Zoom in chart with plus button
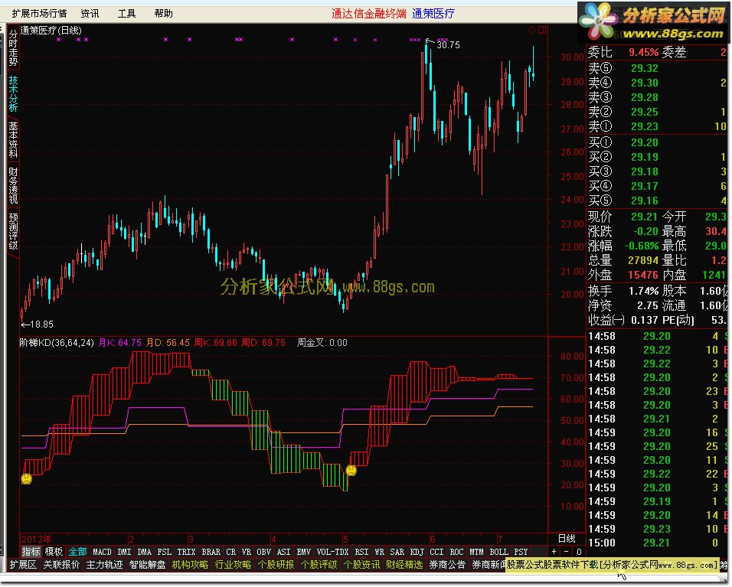The image size is (732, 587). (x=554, y=552)
